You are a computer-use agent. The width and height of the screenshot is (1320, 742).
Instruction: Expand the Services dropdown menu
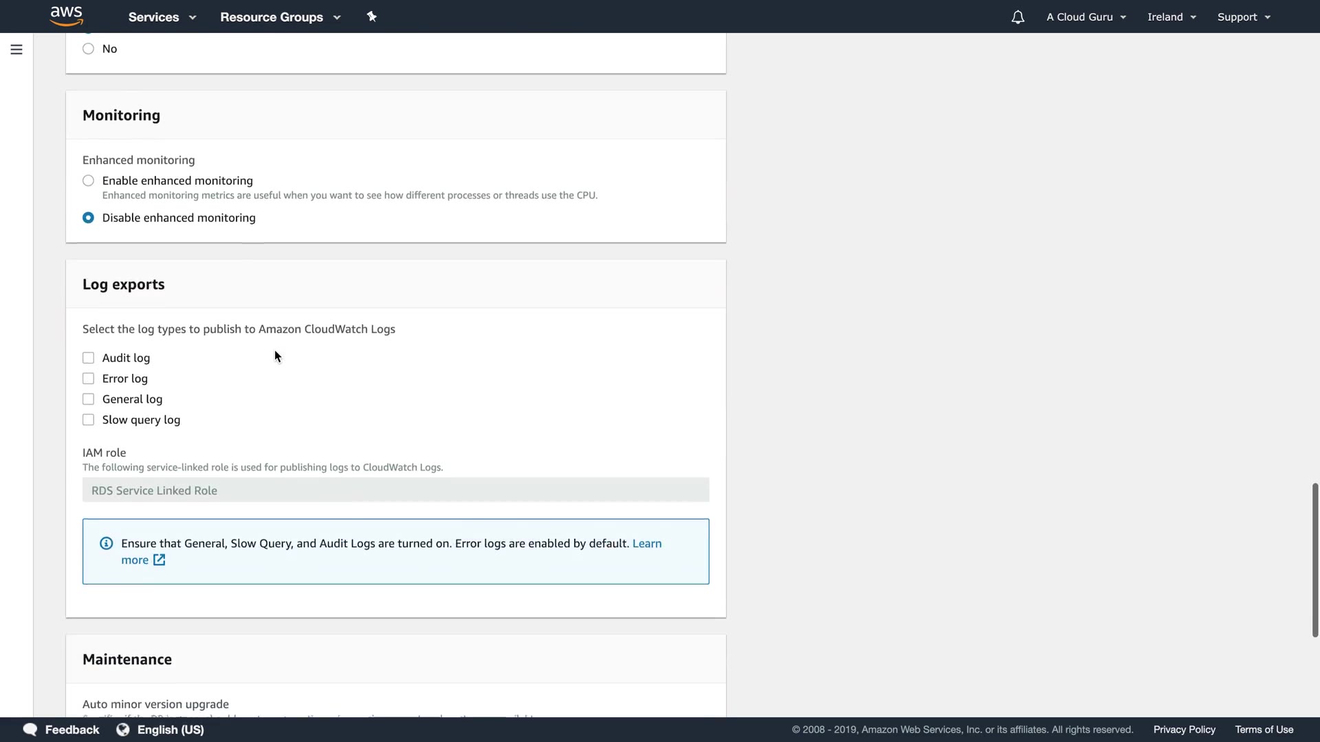click(162, 17)
